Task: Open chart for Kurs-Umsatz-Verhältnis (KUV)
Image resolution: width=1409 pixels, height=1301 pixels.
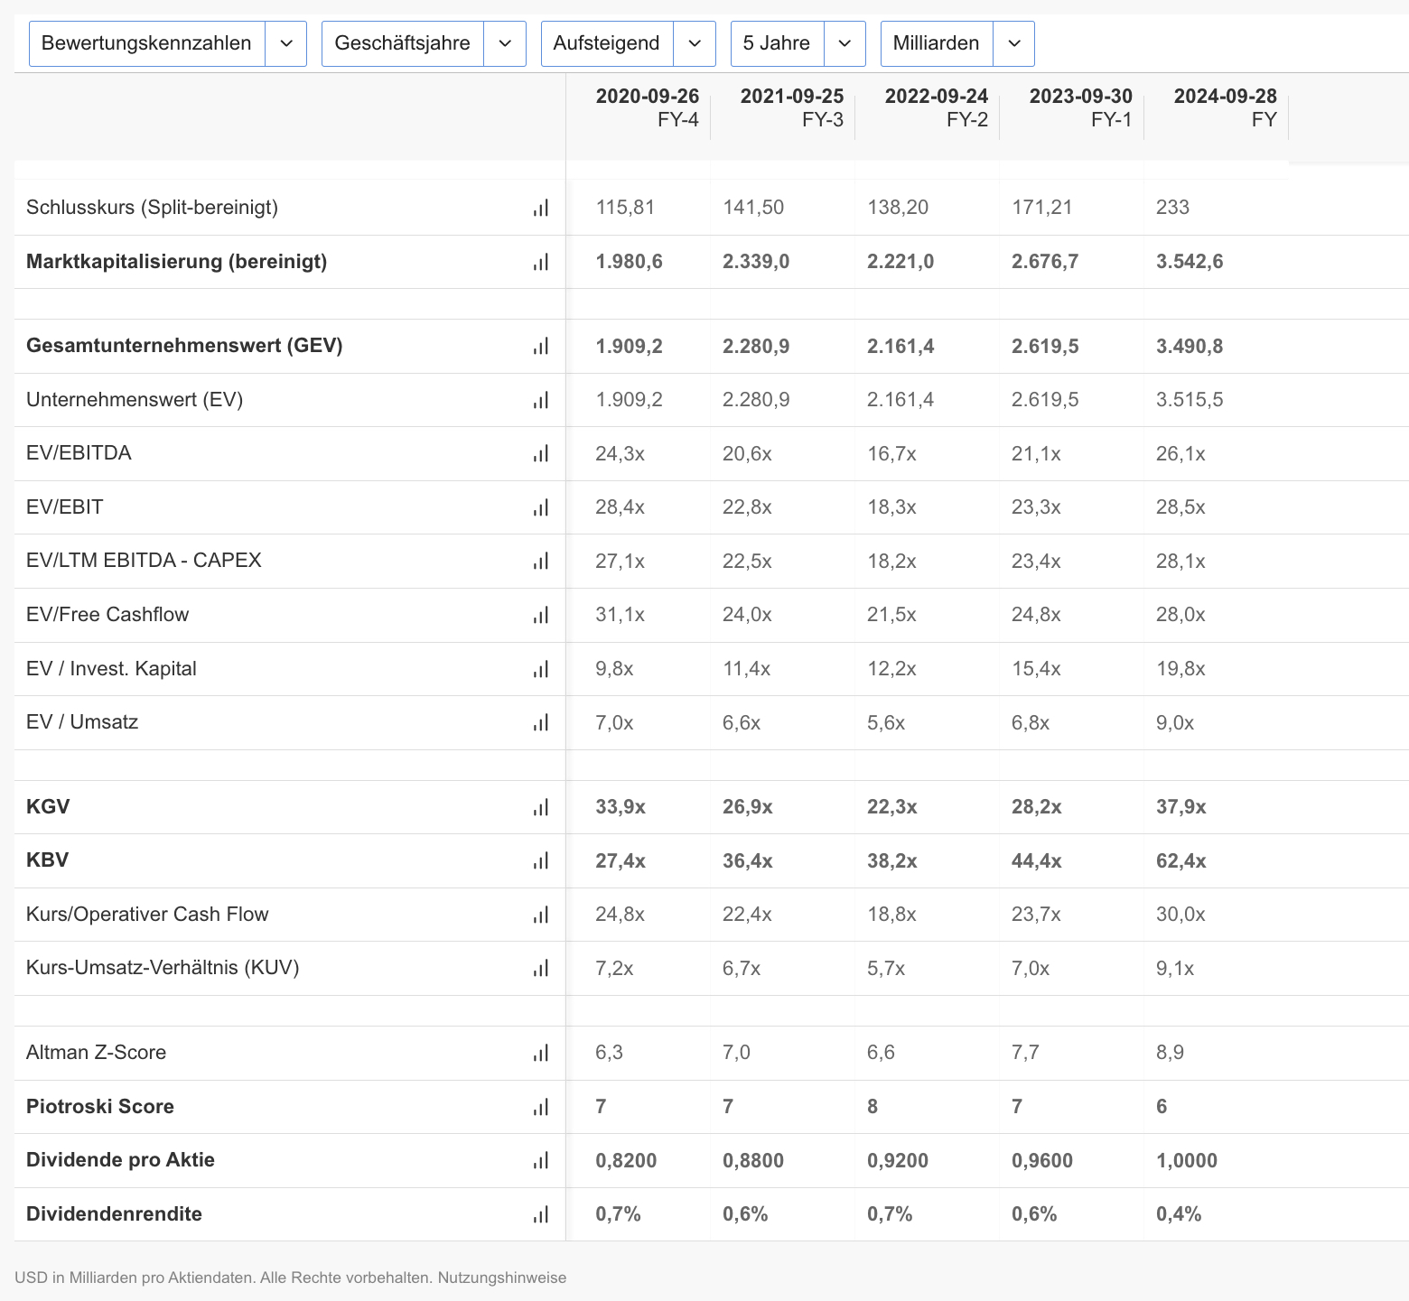Action: tap(540, 968)
